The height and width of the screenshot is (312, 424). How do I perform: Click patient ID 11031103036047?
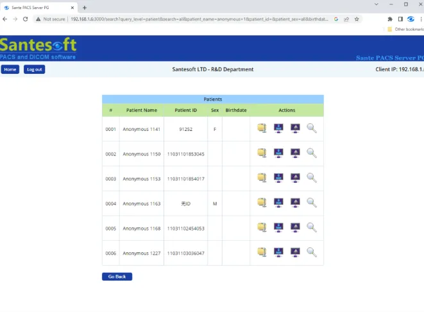(x=186, y=254)
